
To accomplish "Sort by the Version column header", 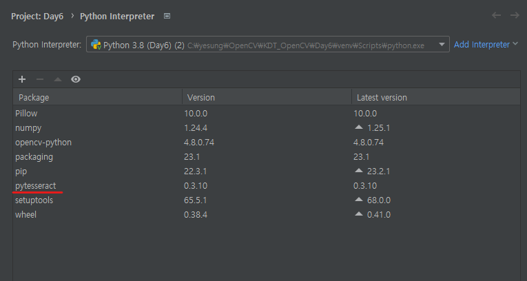I will (267, 98).
